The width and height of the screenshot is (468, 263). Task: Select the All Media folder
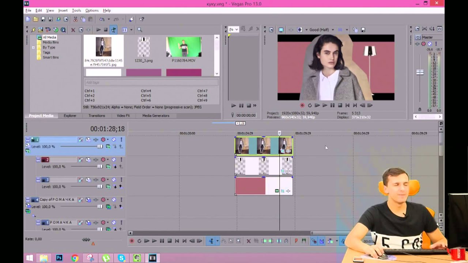(x=49, y=37)
